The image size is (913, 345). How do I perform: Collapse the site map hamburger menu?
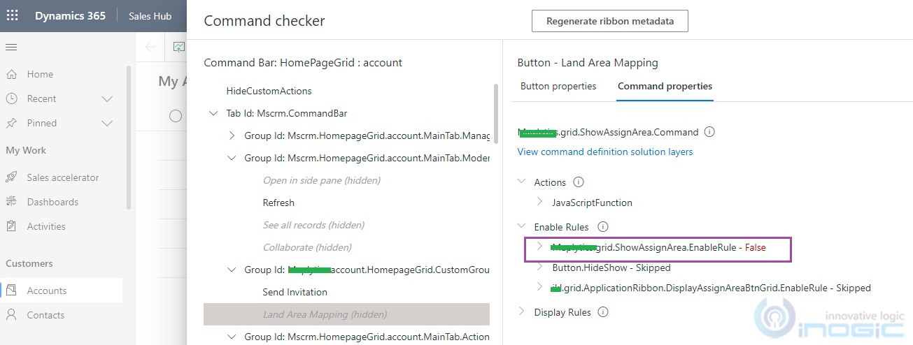coord(11,47)
